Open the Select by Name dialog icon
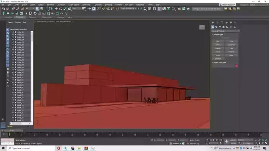The image size is (269, 151). (42, 9)
